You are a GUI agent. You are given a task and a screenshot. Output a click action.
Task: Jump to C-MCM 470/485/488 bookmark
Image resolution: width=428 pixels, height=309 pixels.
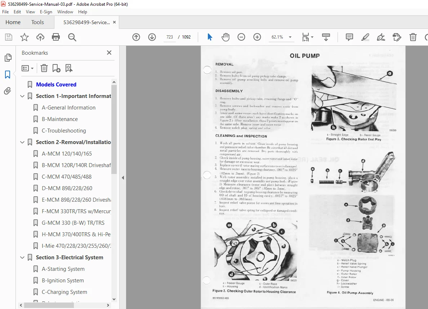click(67, 176)
